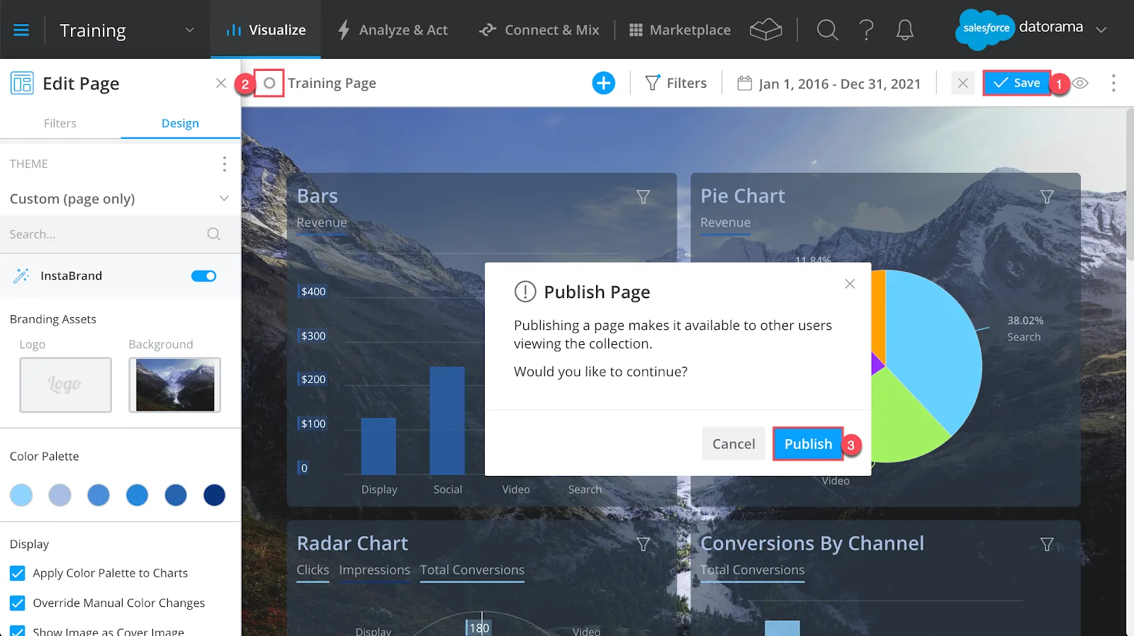Screen dimensions: 1134x636
Task: Select the Background mountain image thumbnail
Action: (175, 385)
